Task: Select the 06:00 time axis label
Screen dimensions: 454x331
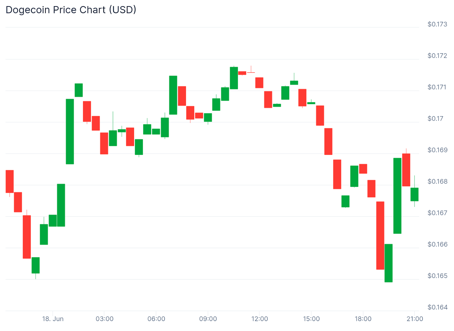Action: click(x=156, y=319)
